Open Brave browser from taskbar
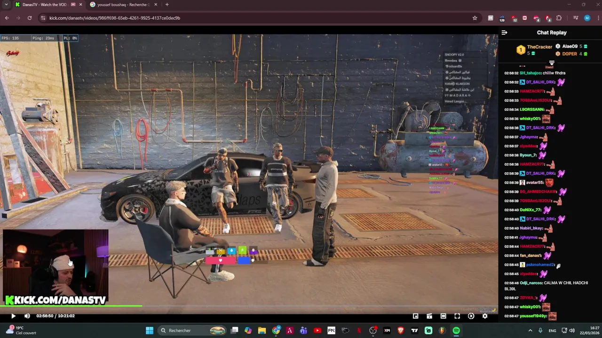Screen dimensions: 602x338 point(401,330)
